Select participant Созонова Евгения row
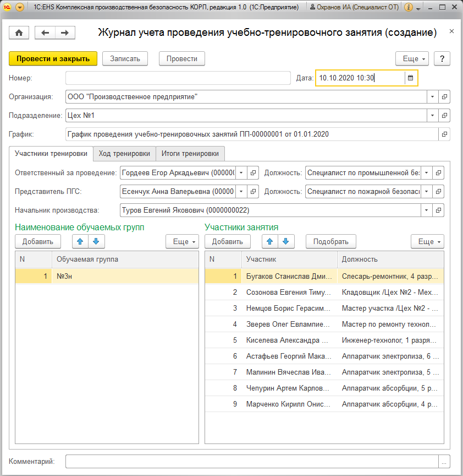Viewport: 463px width, 476px height. point(324,293)
